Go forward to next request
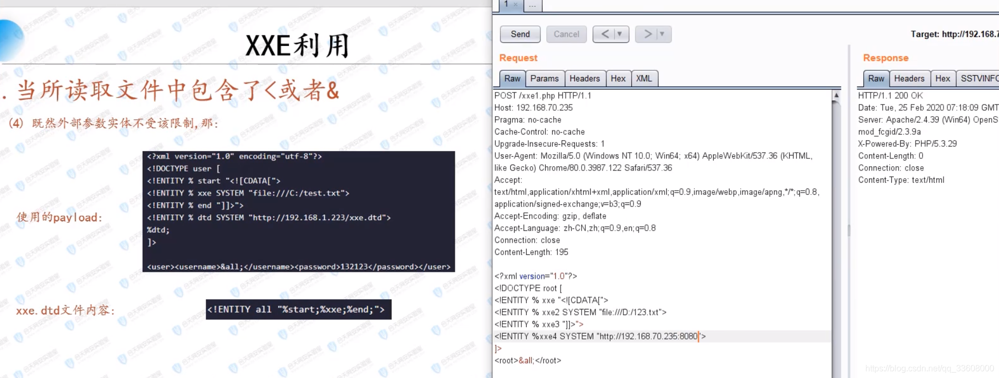999x378 pixels. click(x=647, y=34)
